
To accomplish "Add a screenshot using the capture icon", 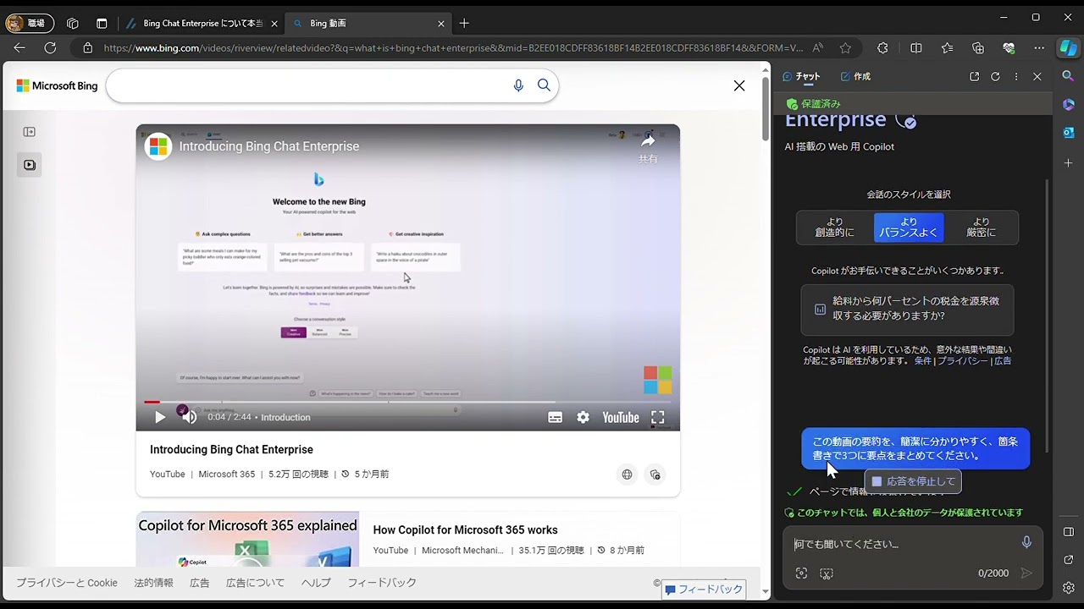I will (x=801, y=573).
